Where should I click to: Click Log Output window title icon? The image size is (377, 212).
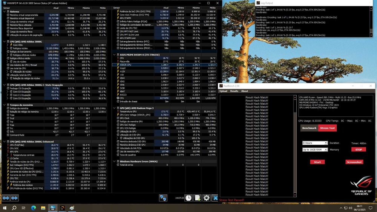click(x=258, y=3)
